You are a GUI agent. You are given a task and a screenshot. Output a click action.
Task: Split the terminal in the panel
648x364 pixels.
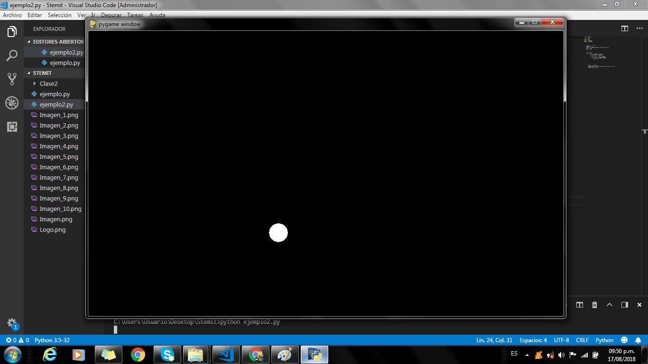point(579,305)
